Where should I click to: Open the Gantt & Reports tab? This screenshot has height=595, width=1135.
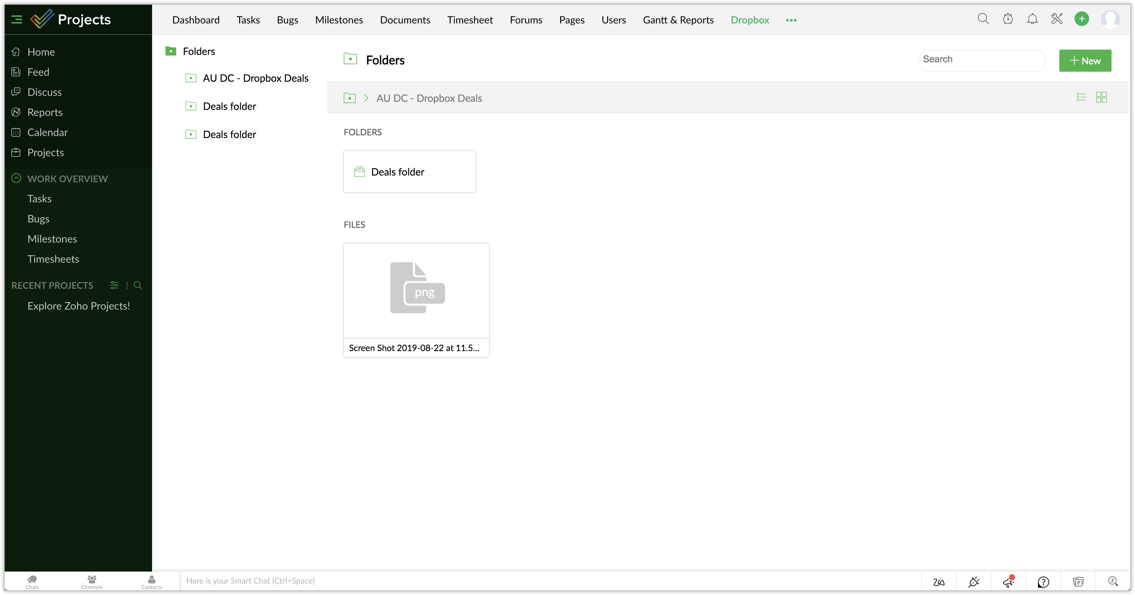click(x=678, y=20)
